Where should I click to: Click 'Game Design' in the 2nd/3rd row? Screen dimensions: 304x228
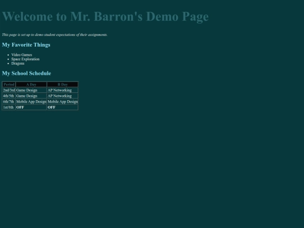31,90
